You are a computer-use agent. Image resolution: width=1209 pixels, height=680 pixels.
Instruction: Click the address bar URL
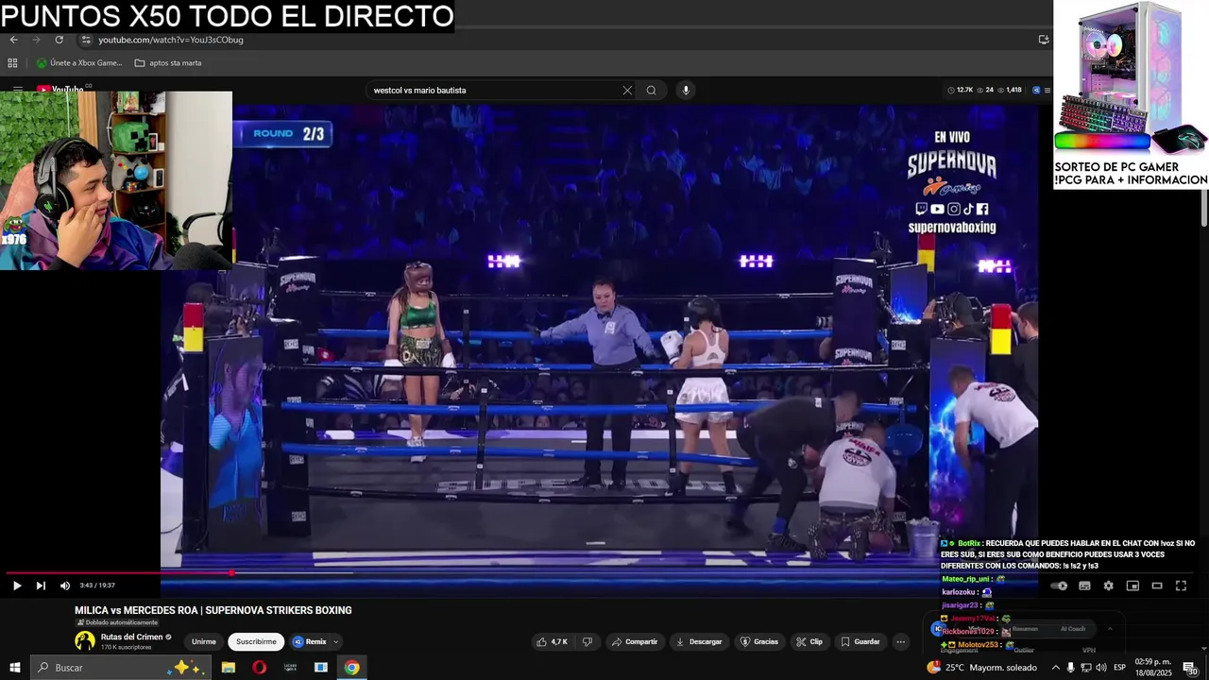click(x=171, y=40)
